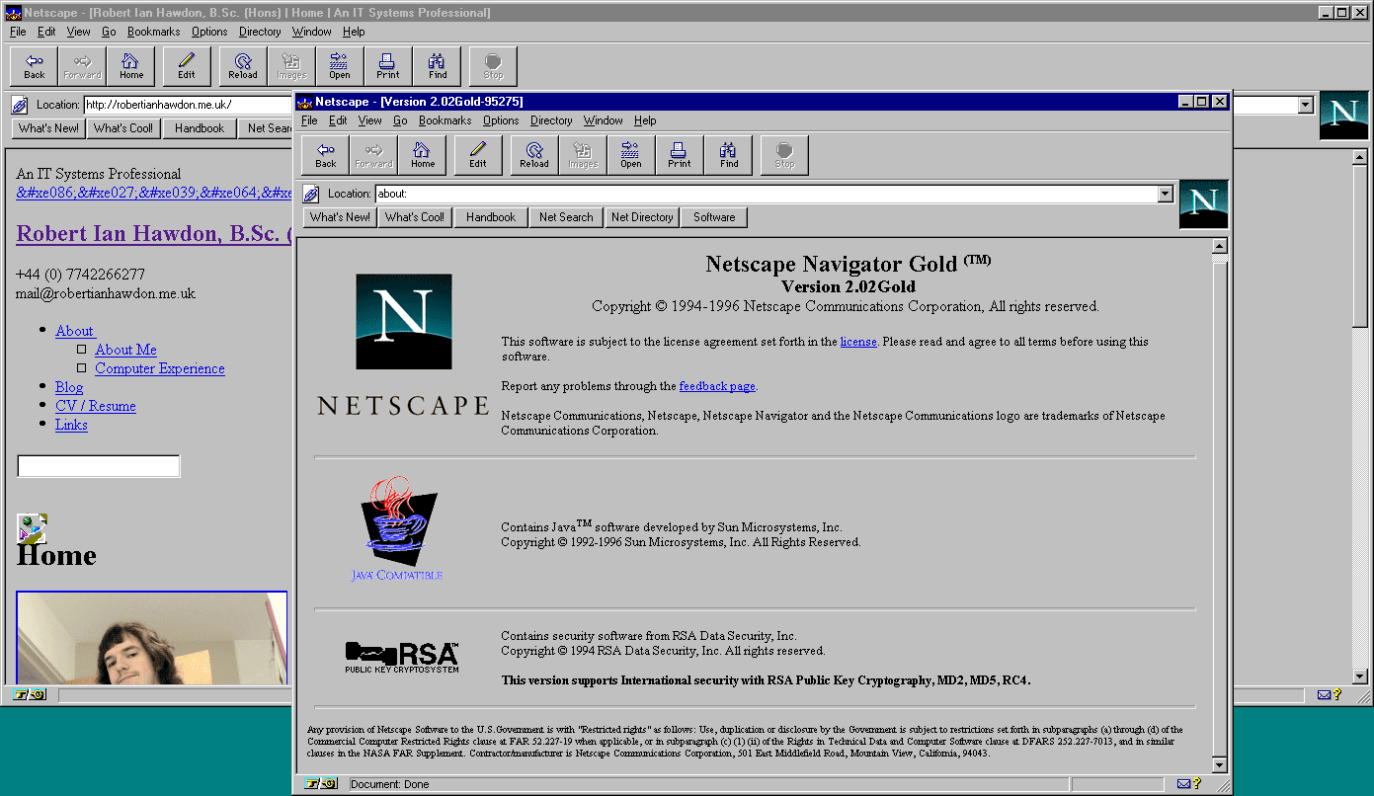Click the Find binoculars icon in front window
Viewport: 1374px width, 796px height.
point(729,155)
